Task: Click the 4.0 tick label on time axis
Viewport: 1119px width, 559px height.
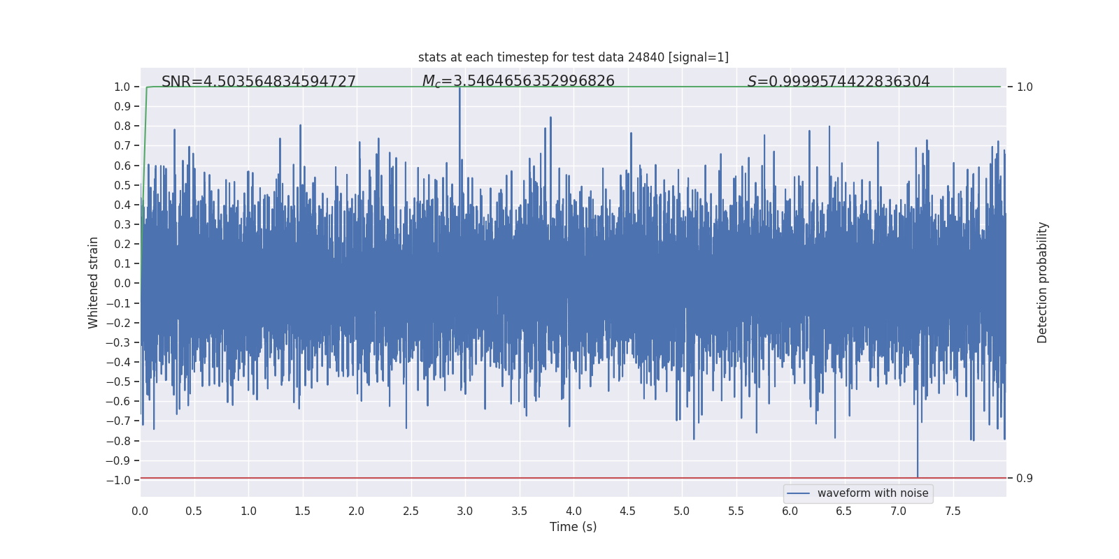Action: (x=573, y=511)
